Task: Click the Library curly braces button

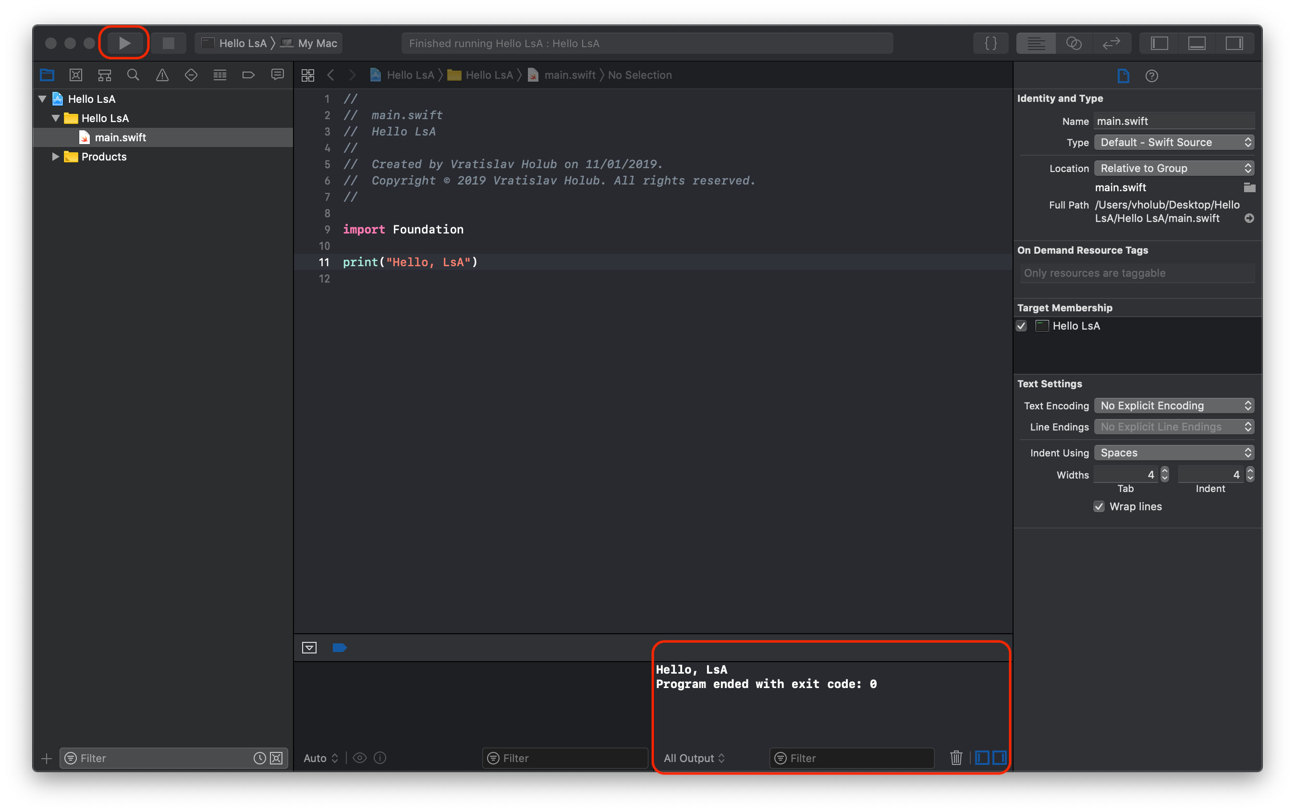Action: (990, 43)
